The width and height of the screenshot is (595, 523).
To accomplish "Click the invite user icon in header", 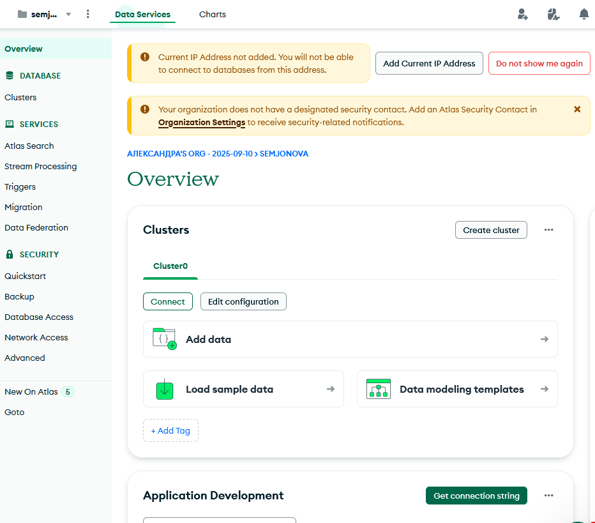I will pyautogui.click(x=522, y=14).
